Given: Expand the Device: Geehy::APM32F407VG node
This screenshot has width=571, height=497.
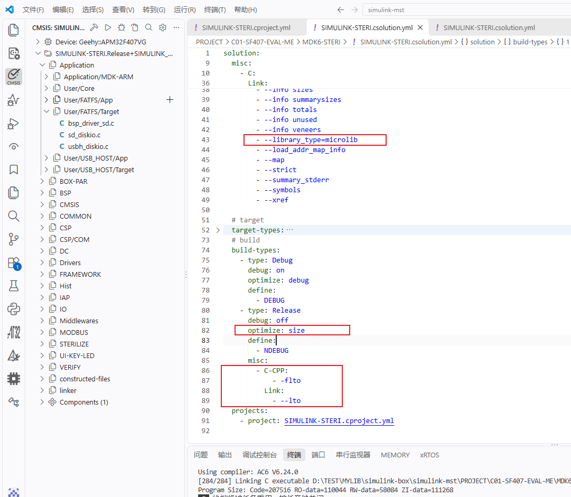Looking at the screenshot, I should tap(38, 42).
